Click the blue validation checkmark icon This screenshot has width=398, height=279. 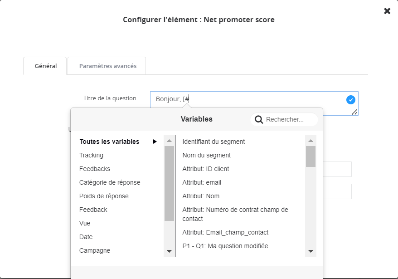pyautogui.click(x=350, y=100)
